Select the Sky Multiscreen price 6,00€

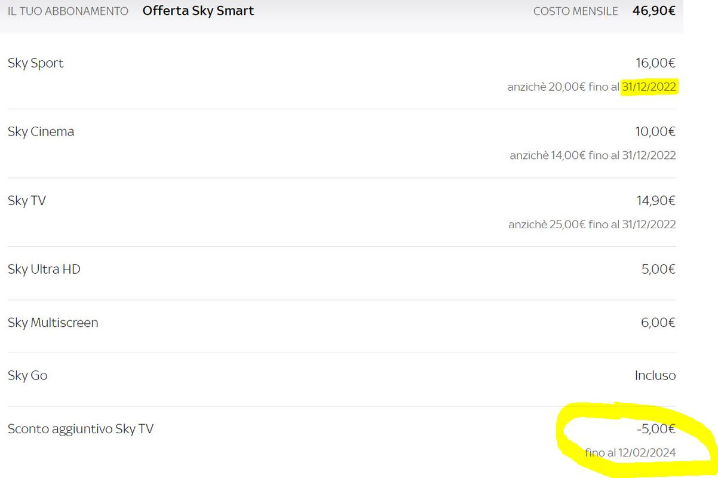pos(658,323)
